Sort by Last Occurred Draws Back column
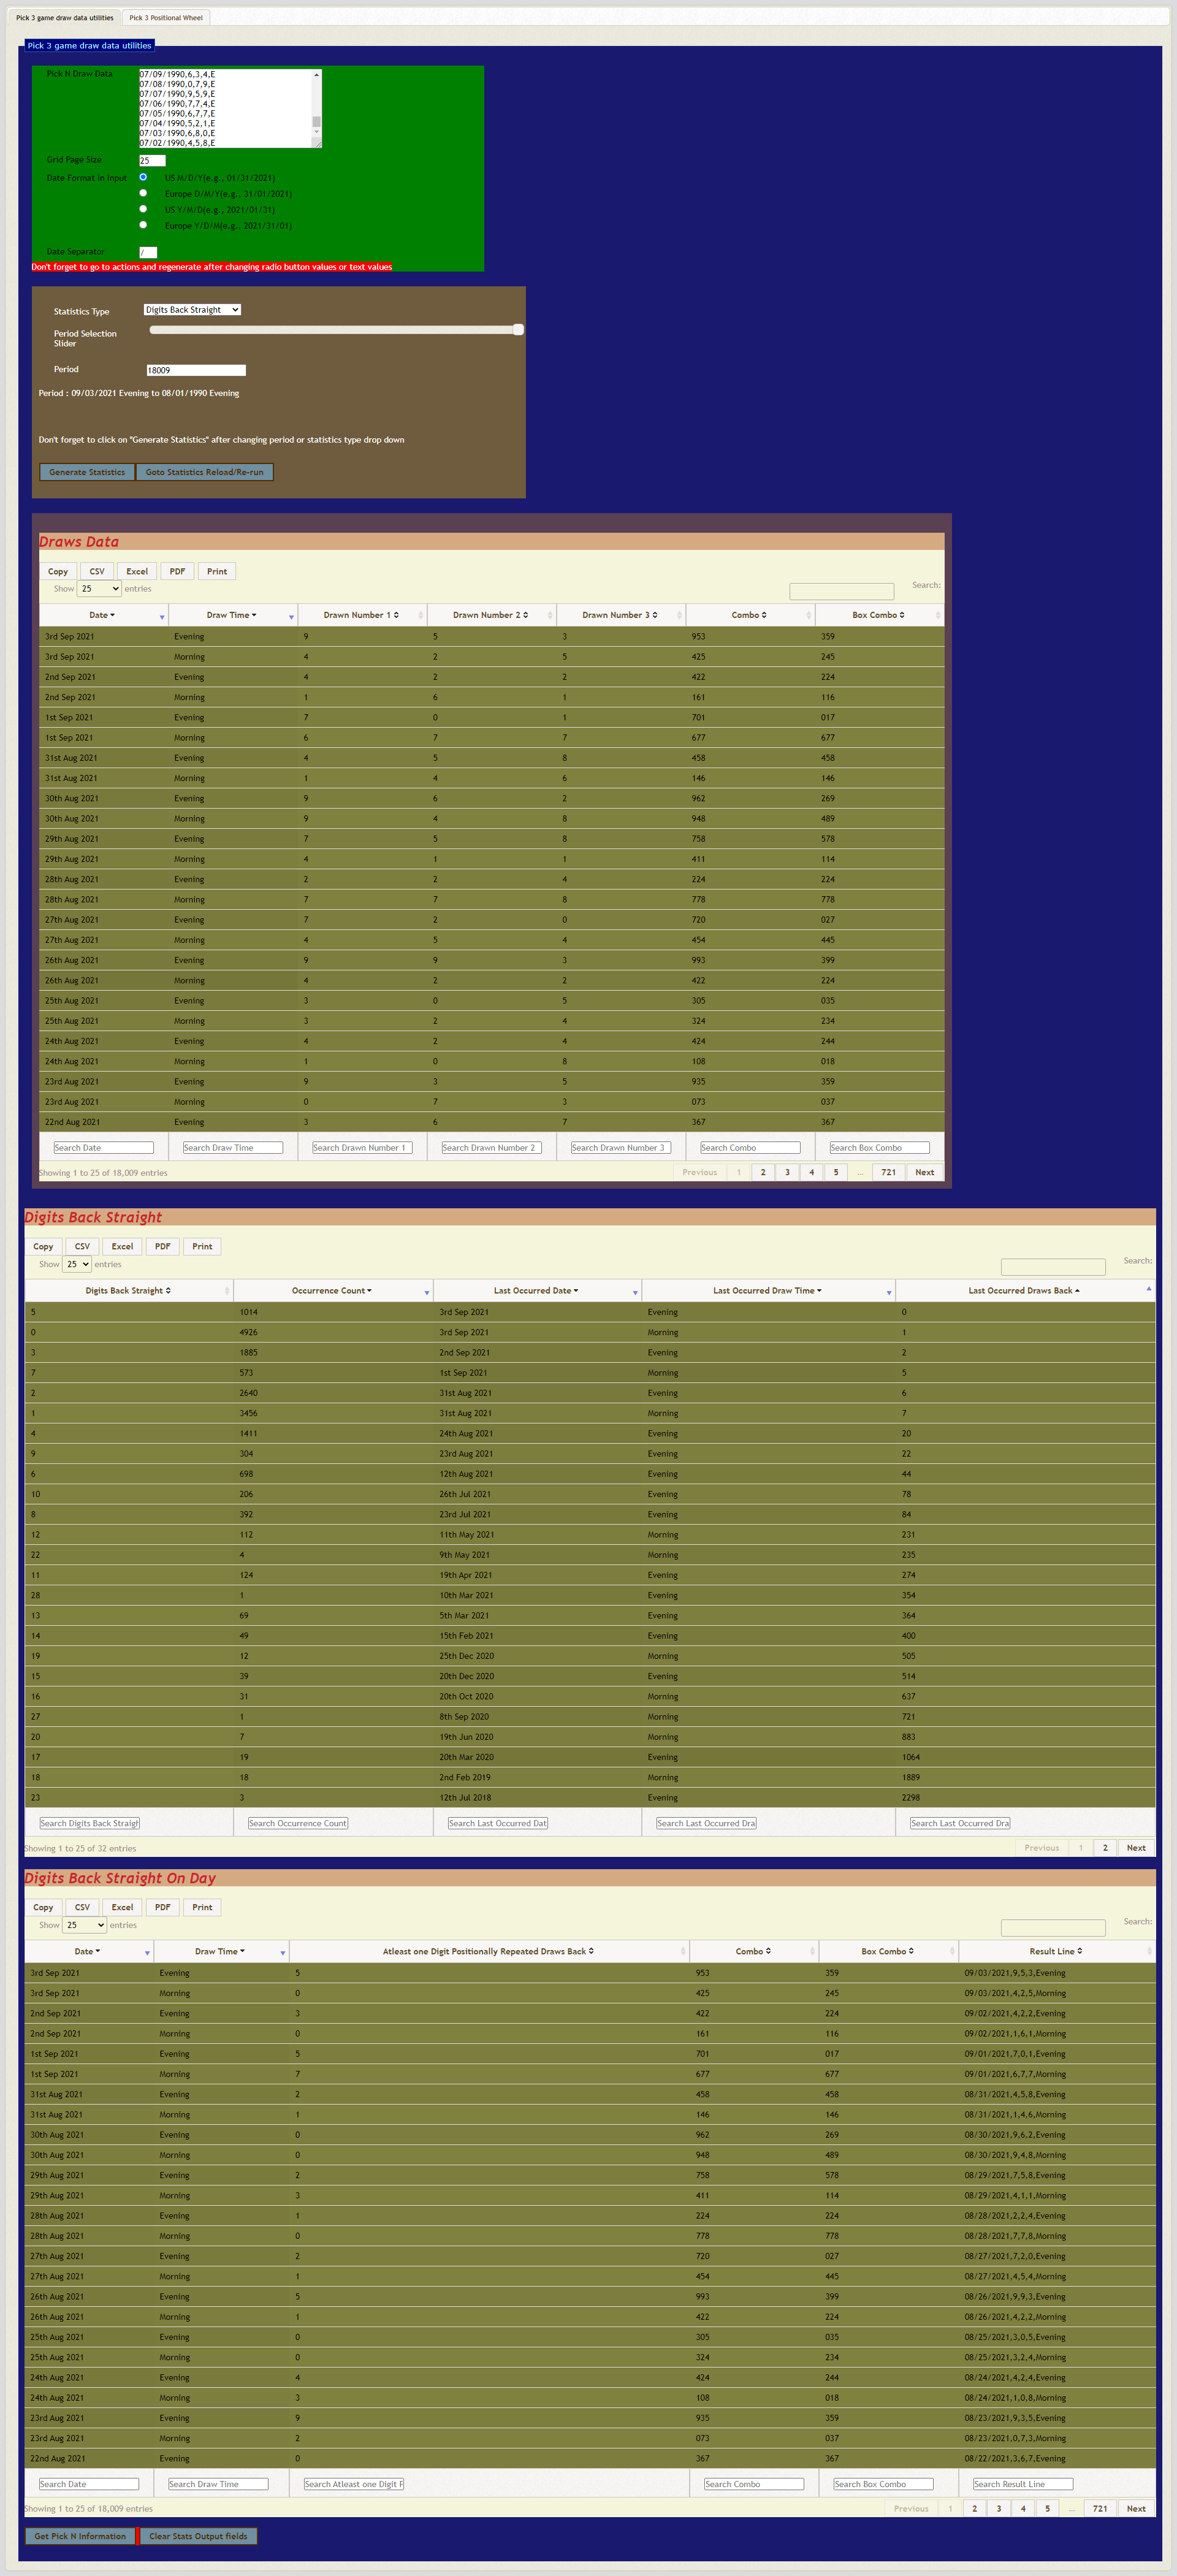The height and width of the screenshot is (2576, 1177). [x=1025, y=1290]
